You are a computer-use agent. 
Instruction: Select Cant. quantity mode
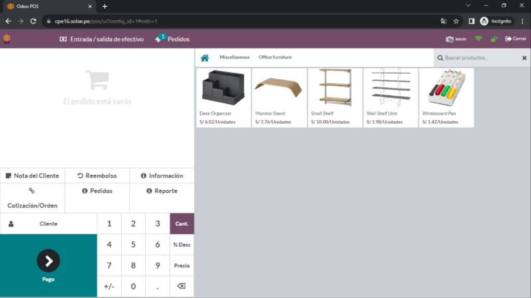(181, 224)
